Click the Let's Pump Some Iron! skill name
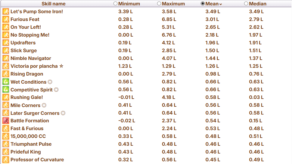This screenshot has height=164, width=292. tap(37, 11)
